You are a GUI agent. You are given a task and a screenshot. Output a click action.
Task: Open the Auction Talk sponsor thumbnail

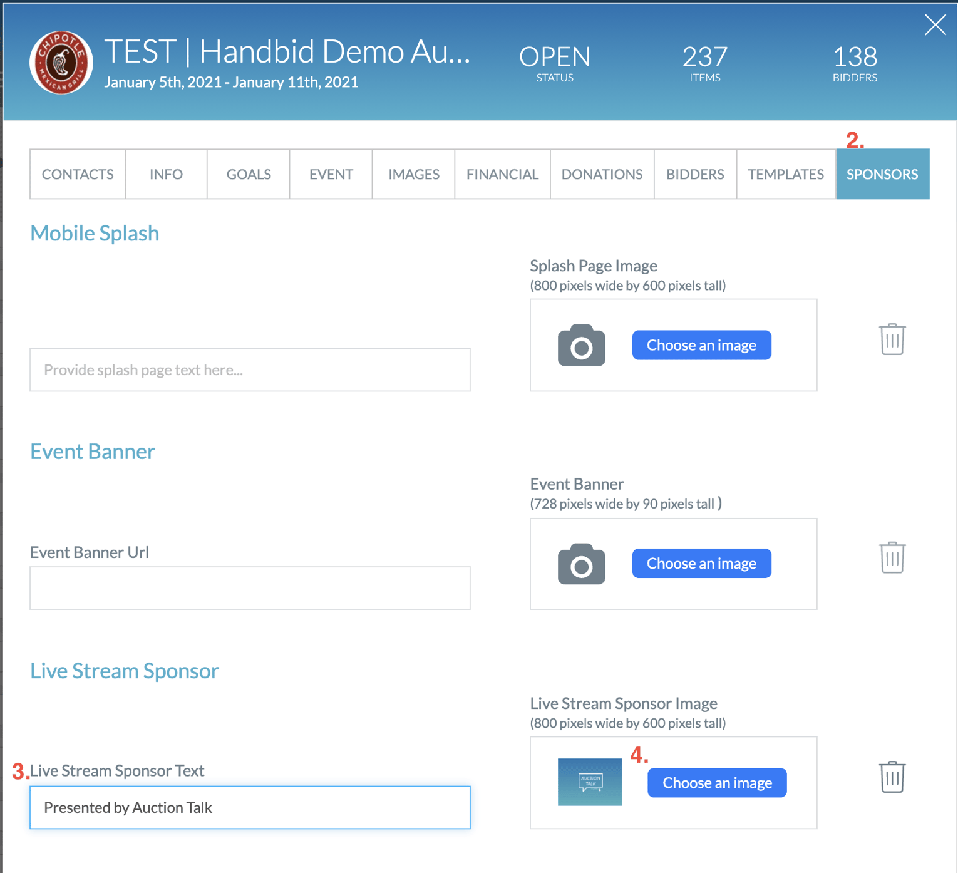tap(589, 782)
